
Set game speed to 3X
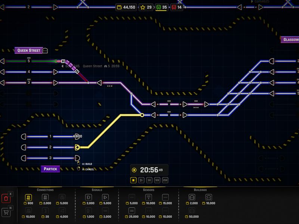tap(149, 180)
